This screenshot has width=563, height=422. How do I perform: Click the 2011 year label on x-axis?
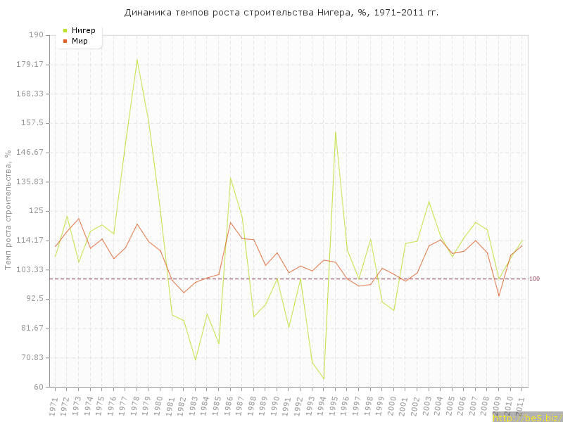pos(521,407)
